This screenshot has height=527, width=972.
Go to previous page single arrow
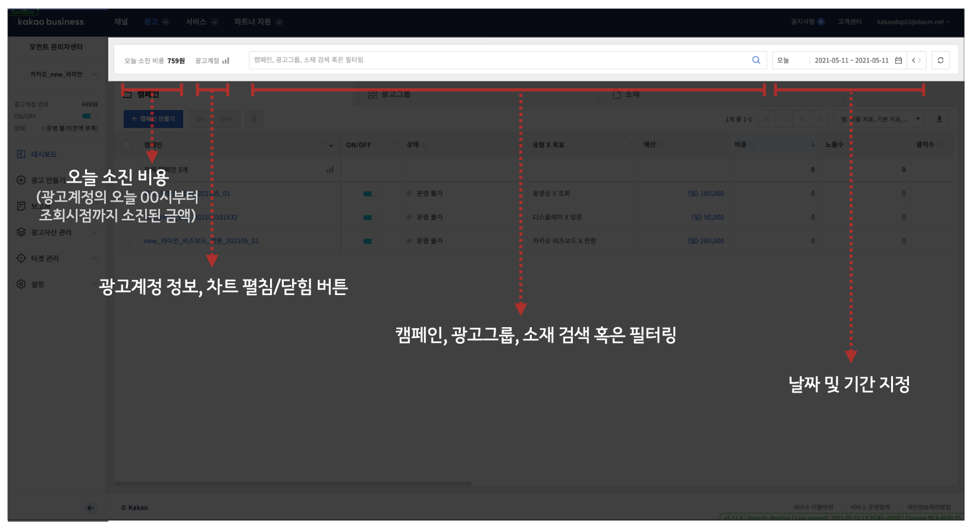(784, 119)
